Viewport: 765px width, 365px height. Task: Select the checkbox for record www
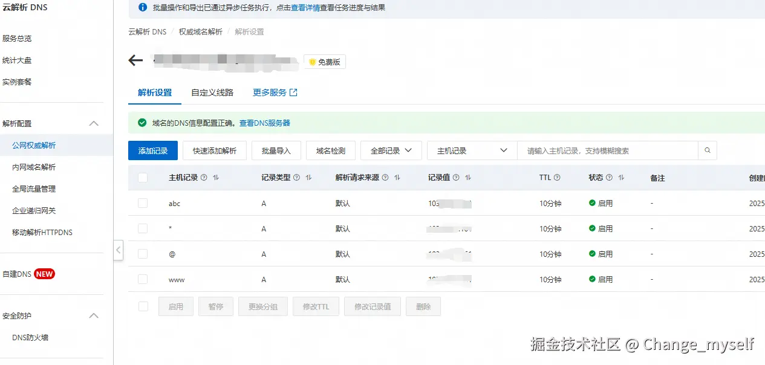click(143, 279)
